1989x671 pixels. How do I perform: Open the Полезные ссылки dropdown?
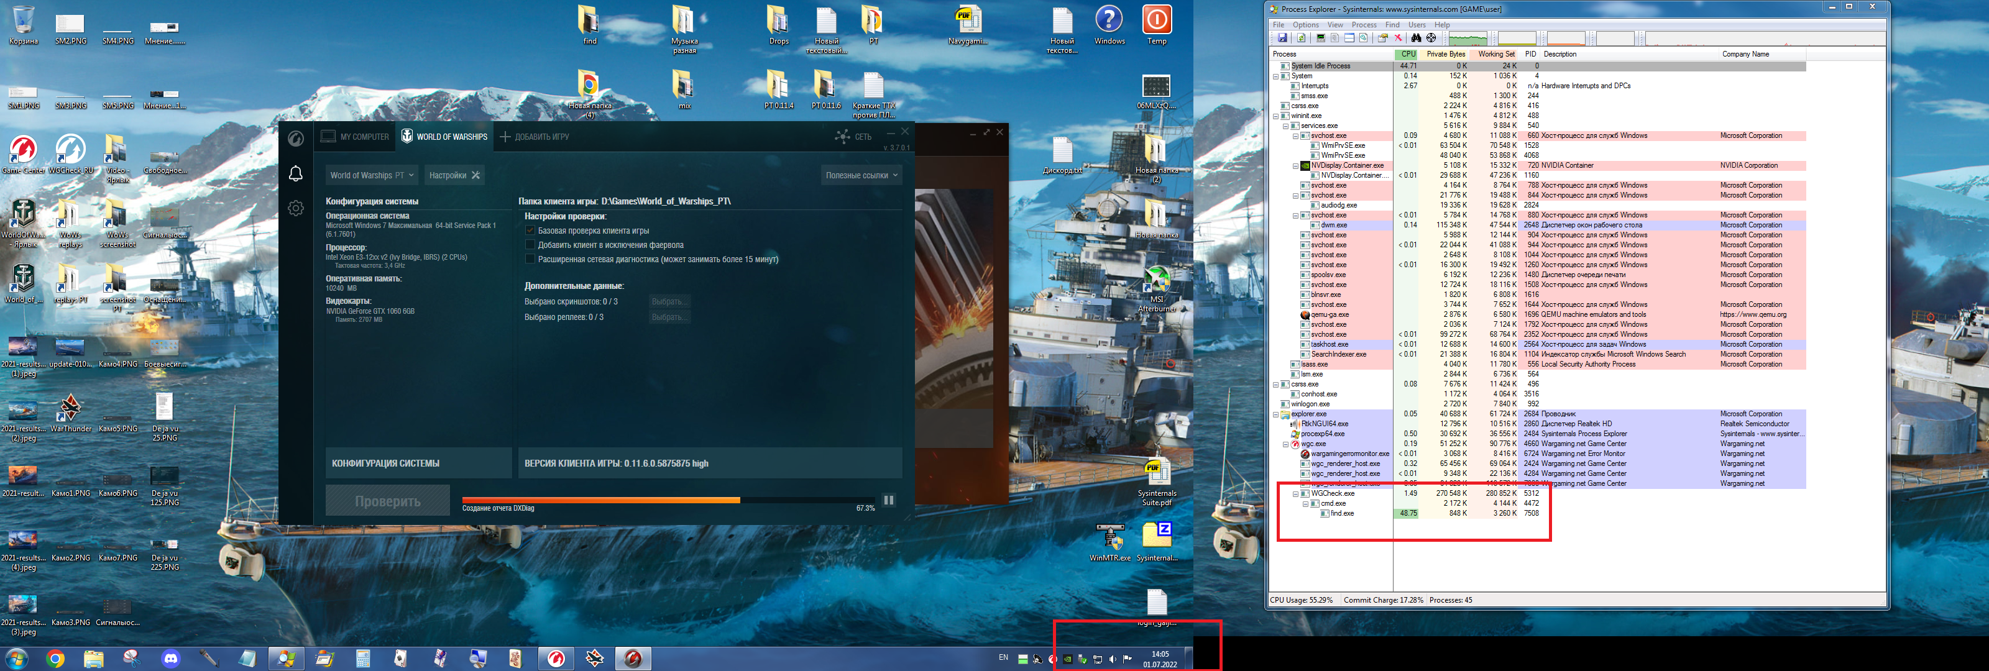tap(861, 175)
